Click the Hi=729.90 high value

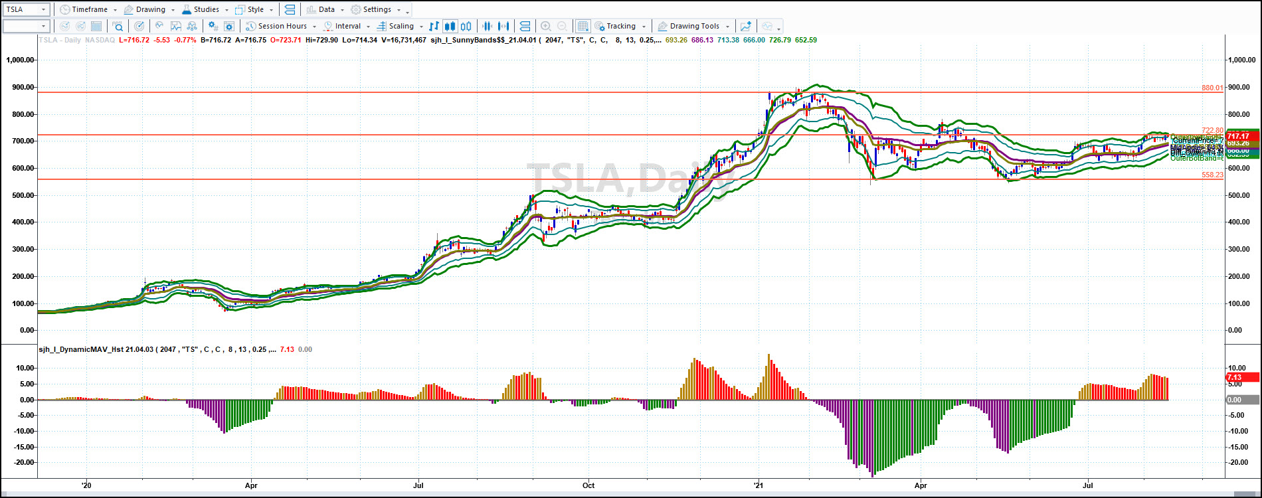pyautogui.click(x=321, y=40)
